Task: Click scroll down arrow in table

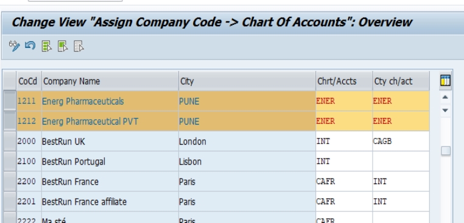Action: 445,111
